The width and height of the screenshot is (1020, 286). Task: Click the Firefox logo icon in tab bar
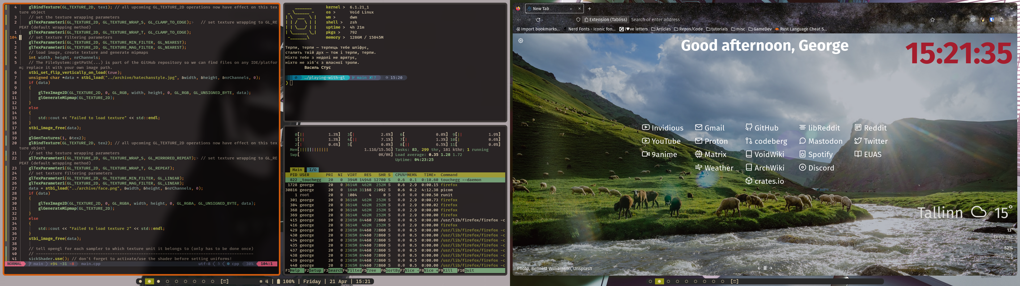tap(518, 8)
